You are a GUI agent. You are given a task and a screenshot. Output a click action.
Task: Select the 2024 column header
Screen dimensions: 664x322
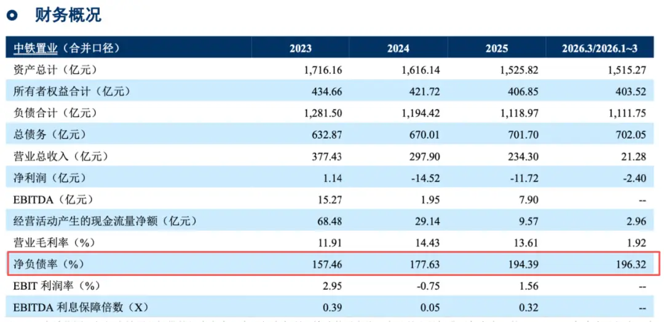[x=398, y=48]
